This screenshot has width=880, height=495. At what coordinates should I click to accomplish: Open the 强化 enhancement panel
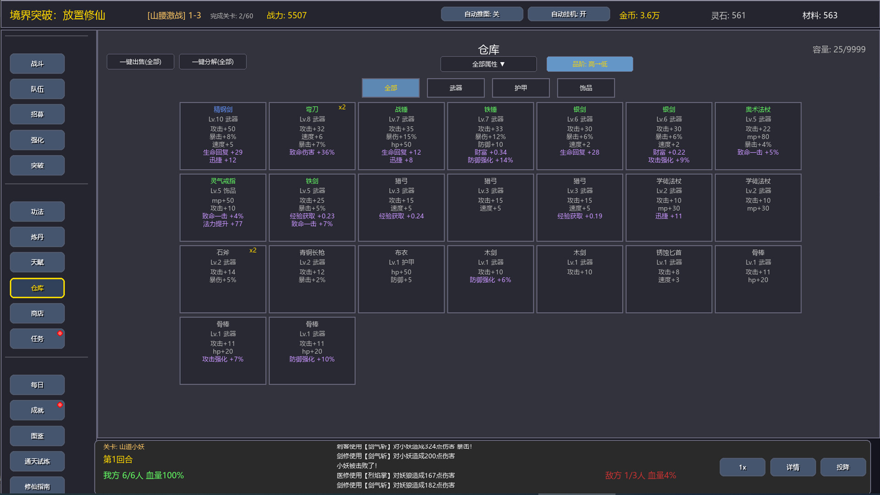[37, 140]
